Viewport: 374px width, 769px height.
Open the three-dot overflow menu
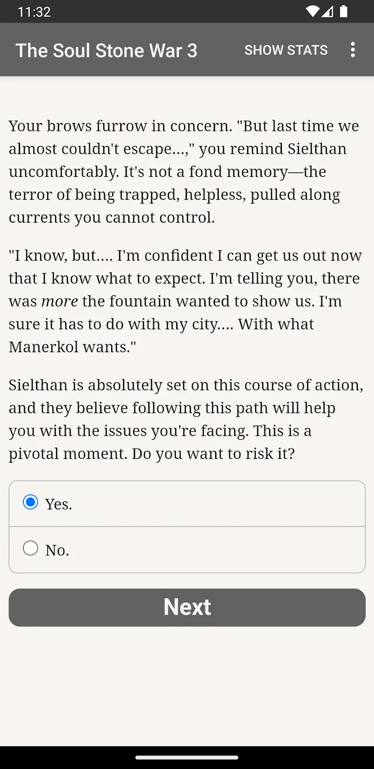coord(353,50)
